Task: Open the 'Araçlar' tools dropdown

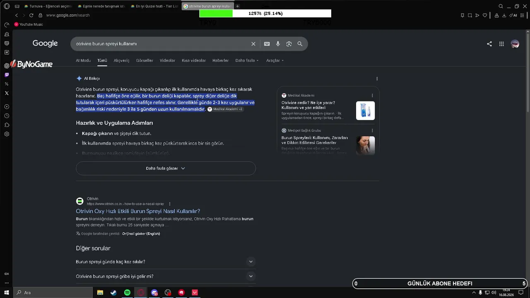Action: pyautogui.click(x=275, y=60)
